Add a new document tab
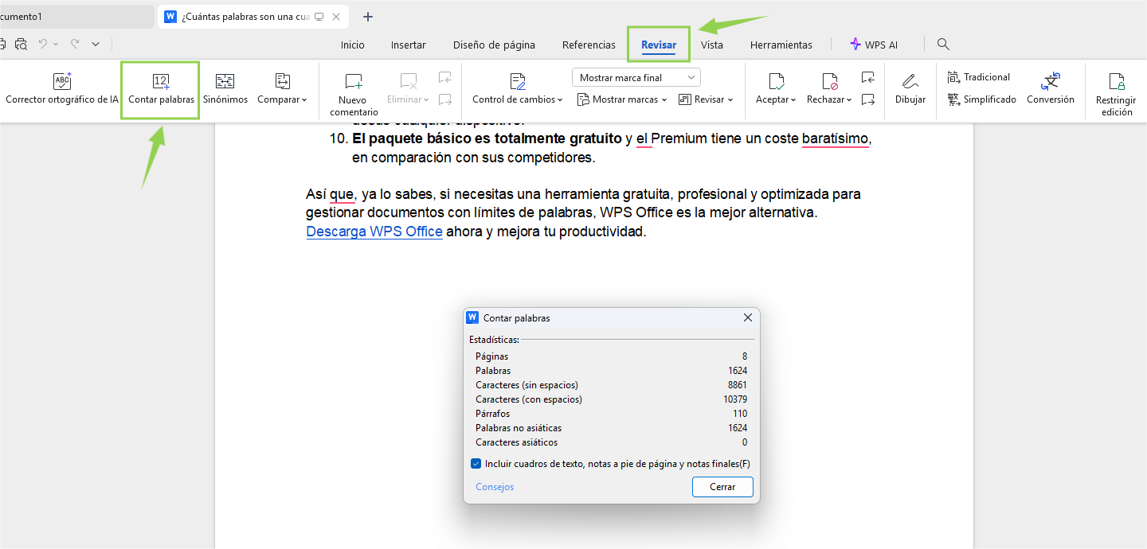This screenshot has height=549, width=1147. [x=368, y=17]
